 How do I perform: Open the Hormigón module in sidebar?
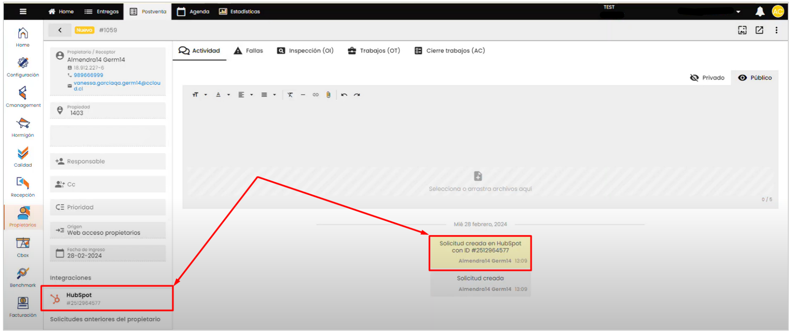point(23,127)
